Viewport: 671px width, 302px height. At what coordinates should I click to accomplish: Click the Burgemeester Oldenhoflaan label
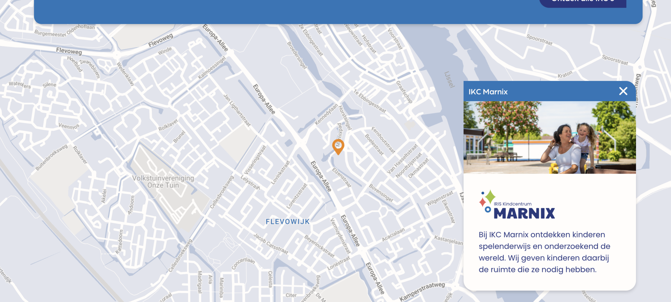point(65,31)
